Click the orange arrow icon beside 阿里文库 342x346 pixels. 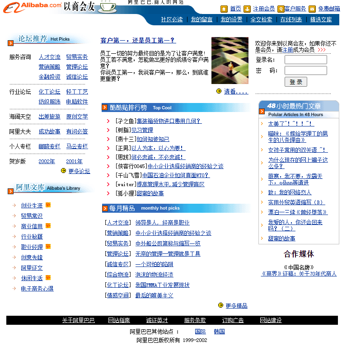pyautogui.click(x=10, y=191)
